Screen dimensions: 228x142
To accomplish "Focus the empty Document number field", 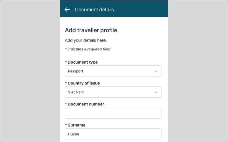I will pyautogui.click(x=113, y=113).
